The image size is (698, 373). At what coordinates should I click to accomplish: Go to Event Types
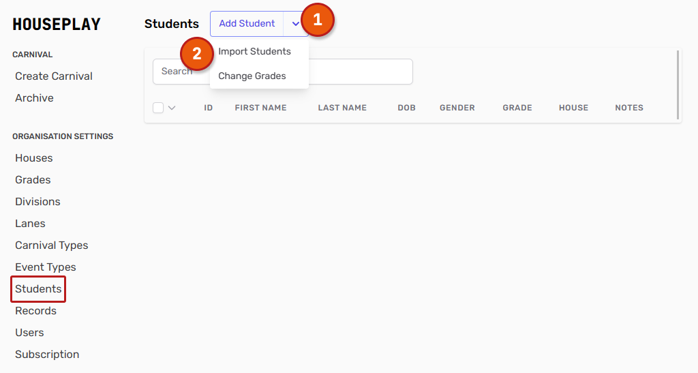click(46, 267)
